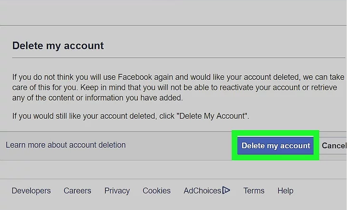This screenshot has width=347, height=210.
Task: Click the Delete my account dialog heading
Action: (58, 46)
